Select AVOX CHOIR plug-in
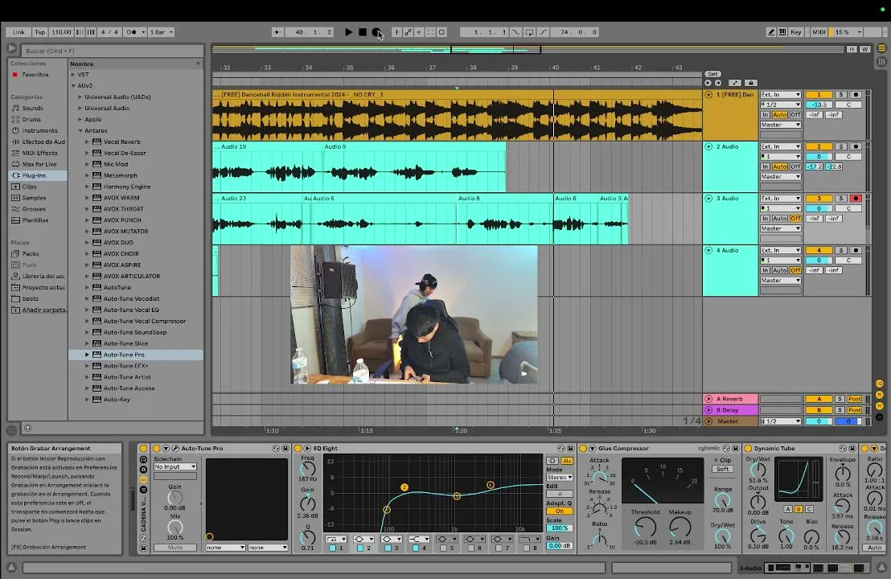 [121, 254]
